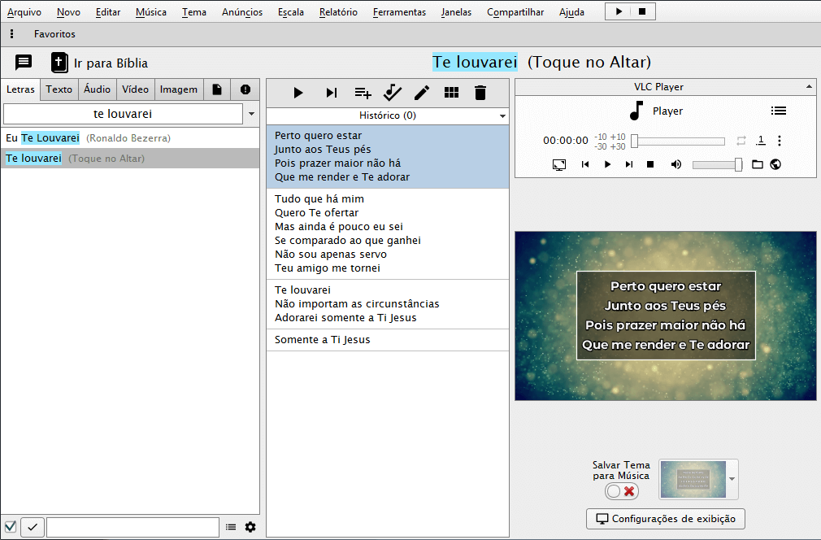The height and width of the screenshot is (540, 821).
Task: Open the song search history dropdown
Action: pos(251,115)
